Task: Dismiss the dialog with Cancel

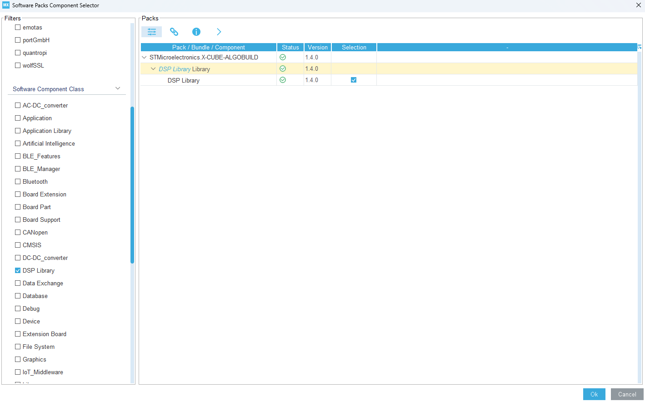Action: [627, 394]
